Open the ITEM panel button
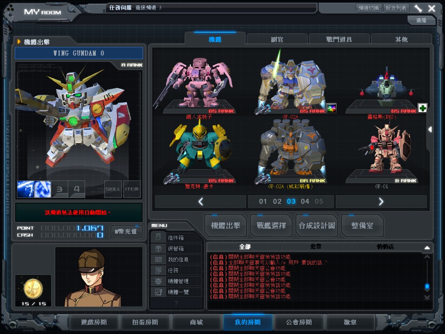This screenshot has width=445, height=334. pos(132,189)
